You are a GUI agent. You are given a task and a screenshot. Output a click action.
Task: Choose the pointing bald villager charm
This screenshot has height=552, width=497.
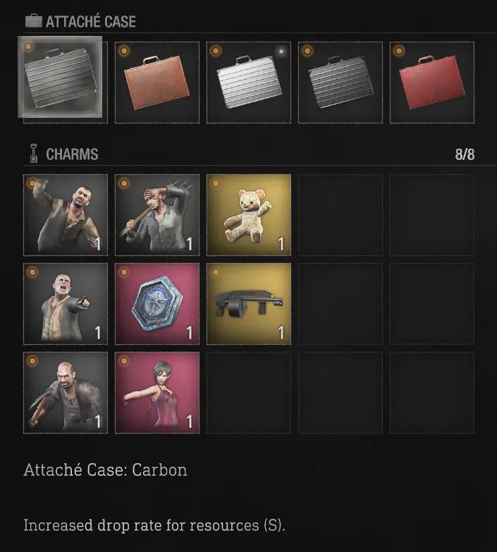coord(66,303)
